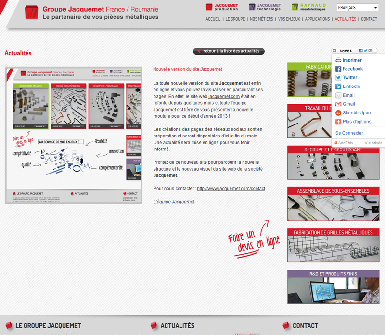Click the Twitter bird icon in share menu

[338, 78]
